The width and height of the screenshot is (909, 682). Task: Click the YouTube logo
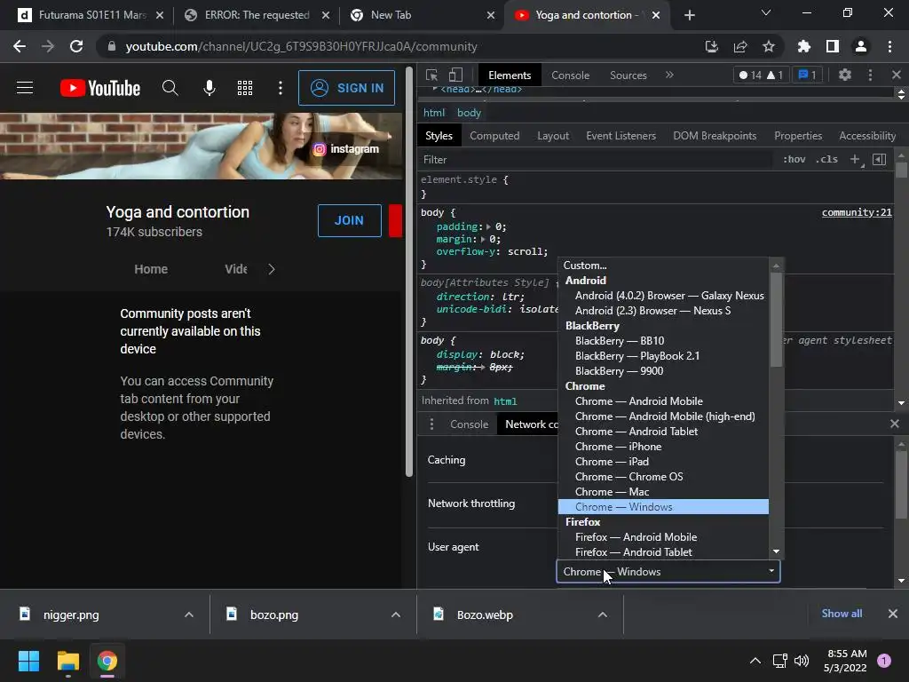pos(100,88)
